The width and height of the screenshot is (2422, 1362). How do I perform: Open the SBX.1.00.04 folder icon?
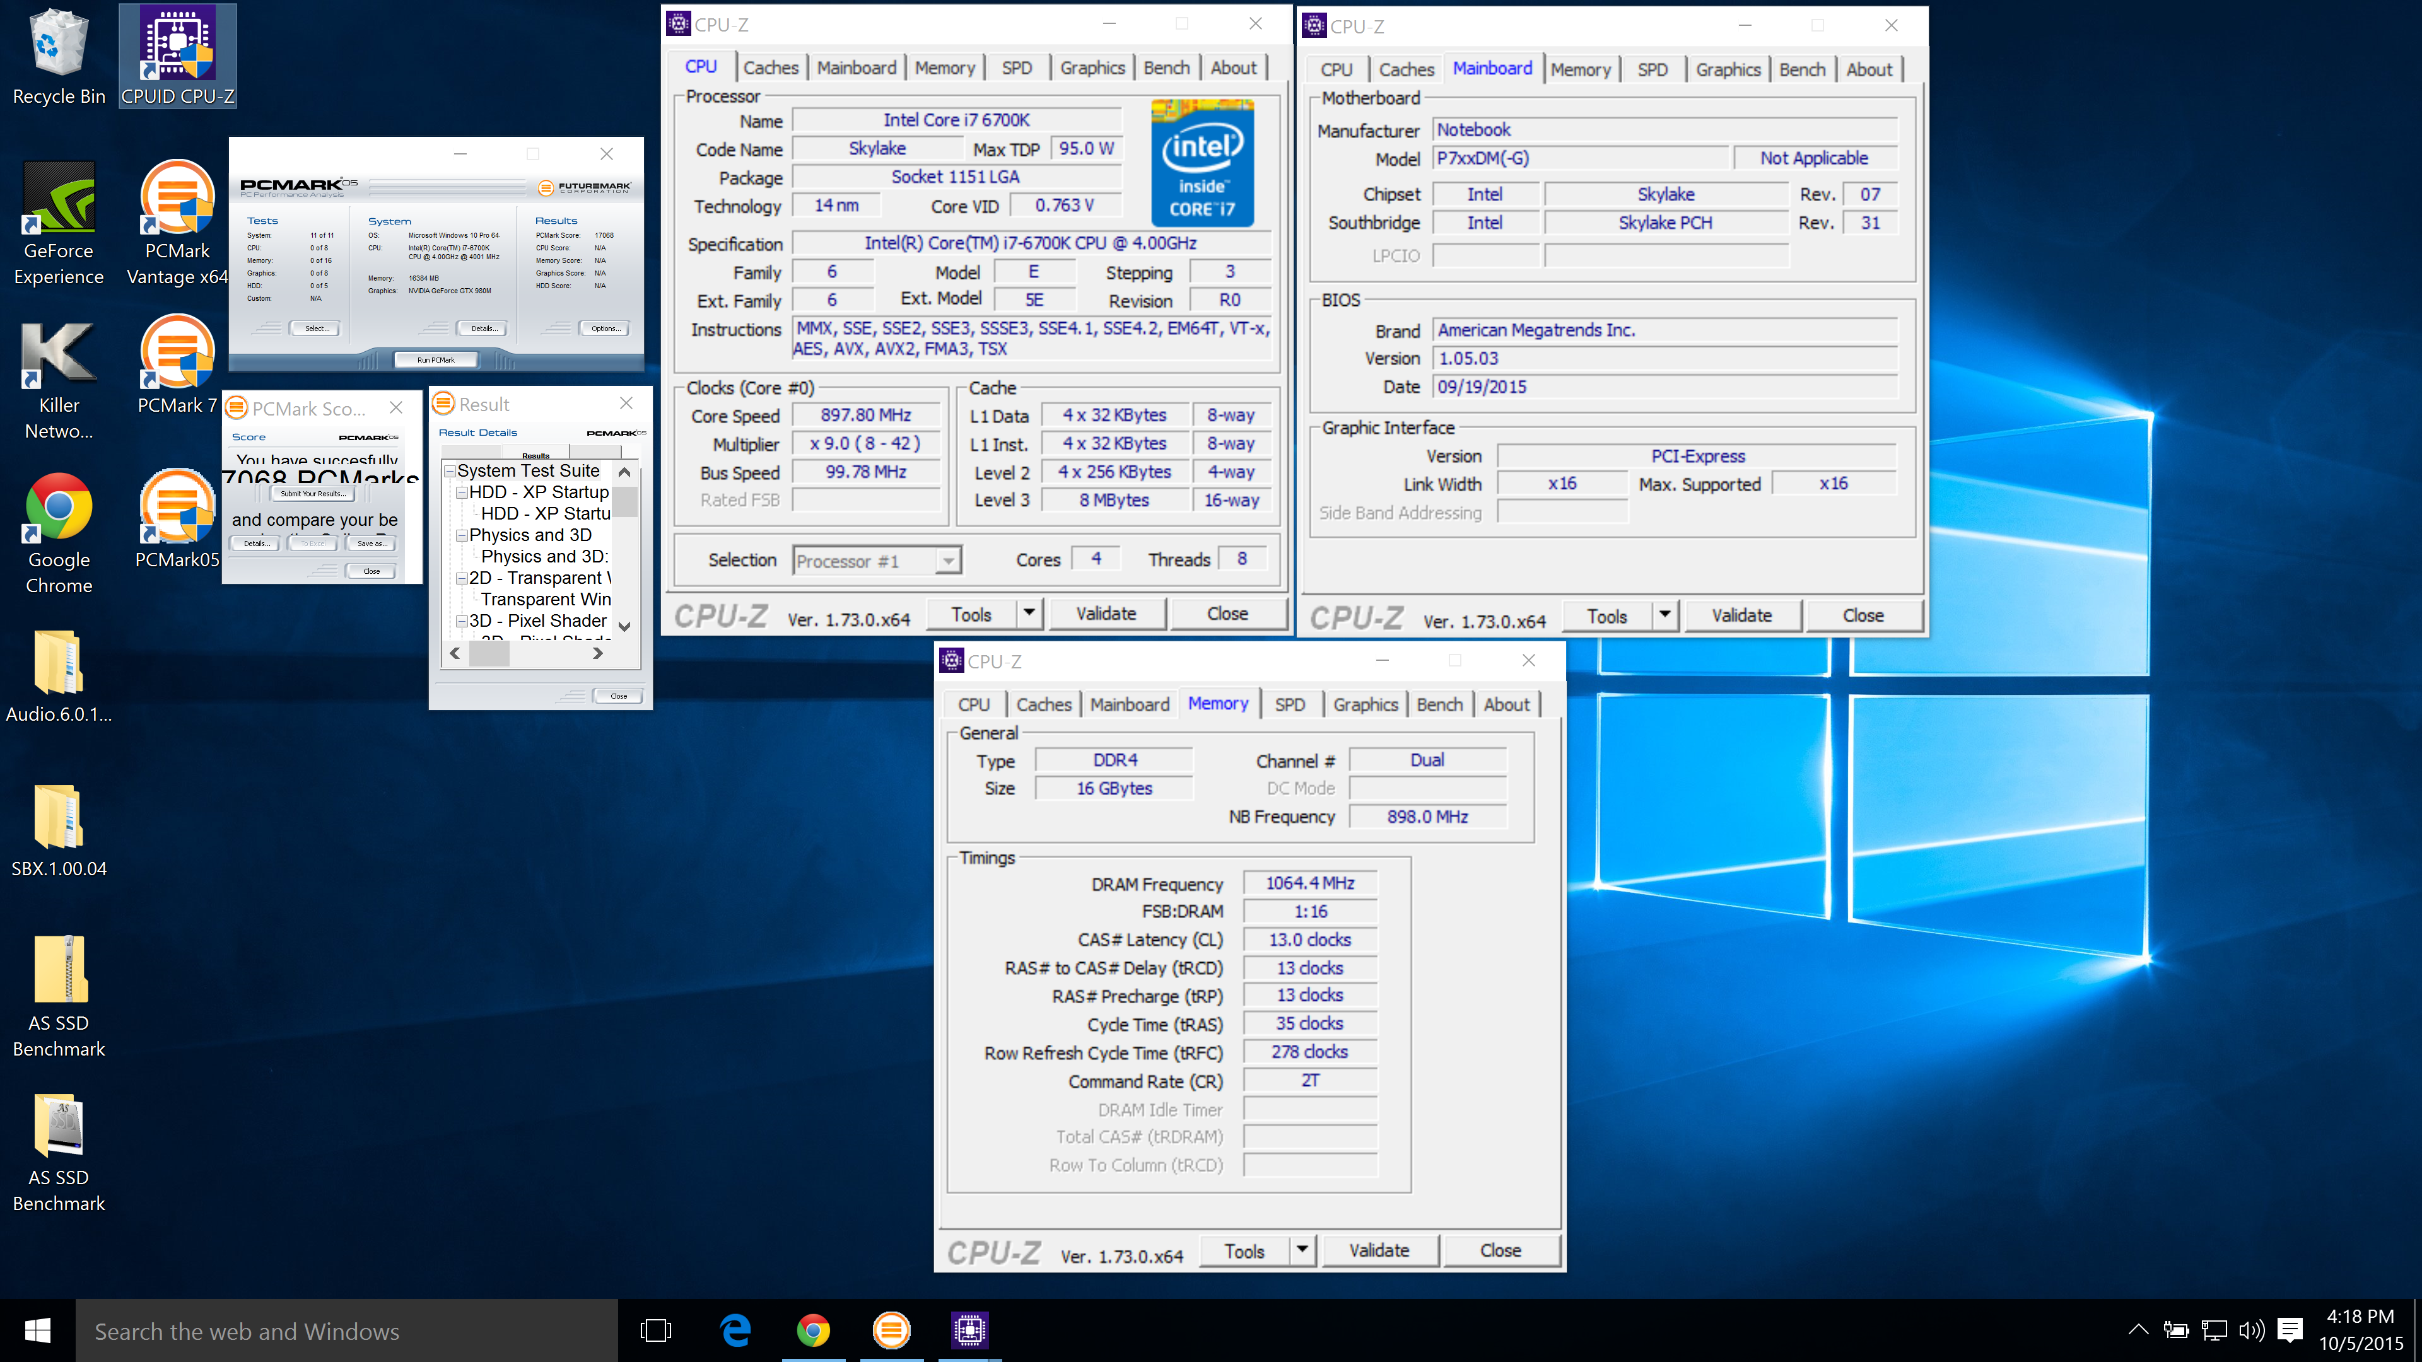click(58, 831)
